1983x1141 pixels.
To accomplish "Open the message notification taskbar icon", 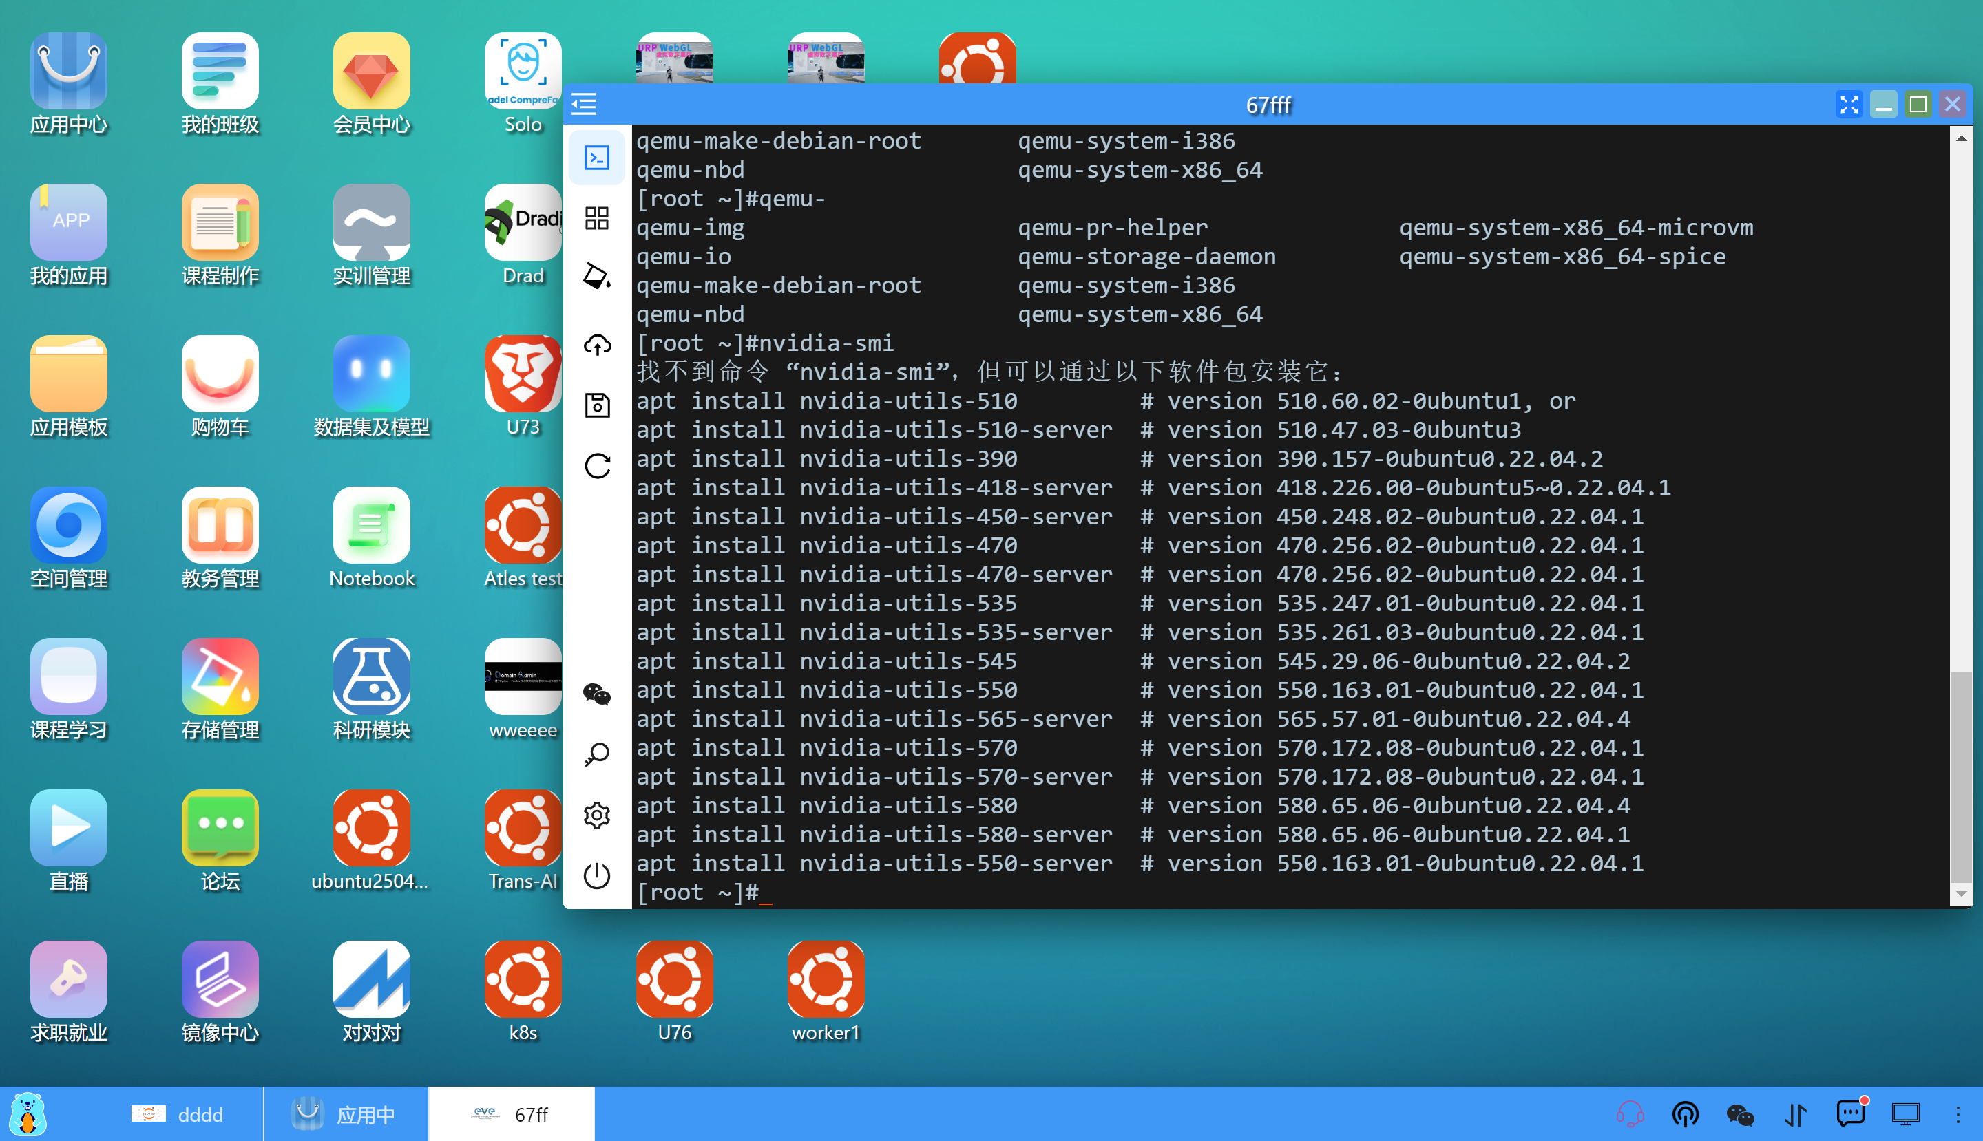I will pyautogui.click(x=1851, y=1113).
